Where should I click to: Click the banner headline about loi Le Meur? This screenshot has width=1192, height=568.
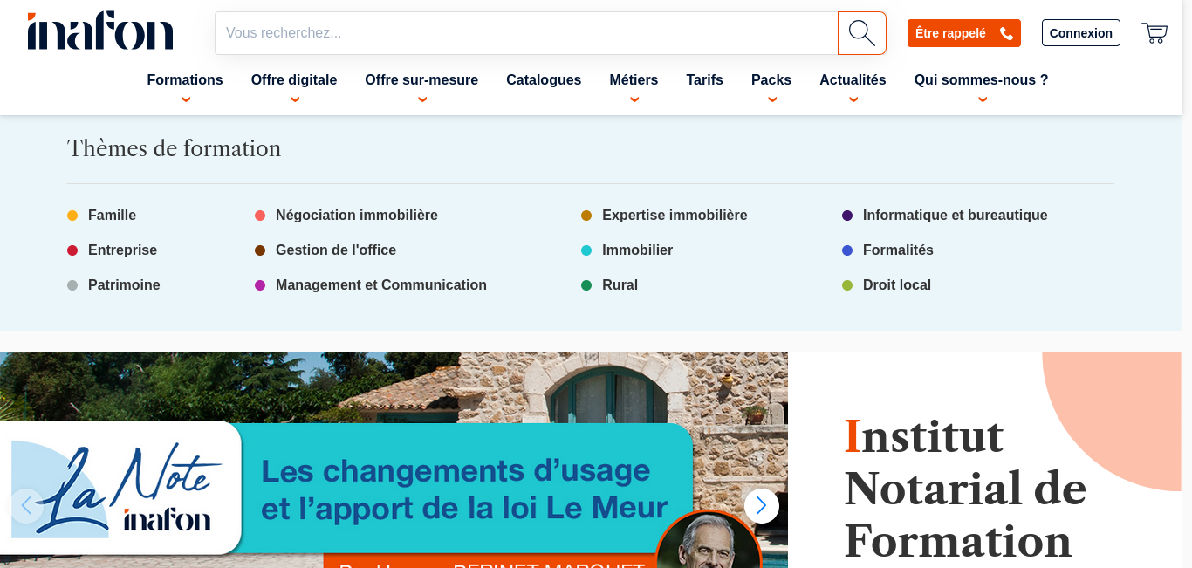pyautogui.click(x=464, y=489)
